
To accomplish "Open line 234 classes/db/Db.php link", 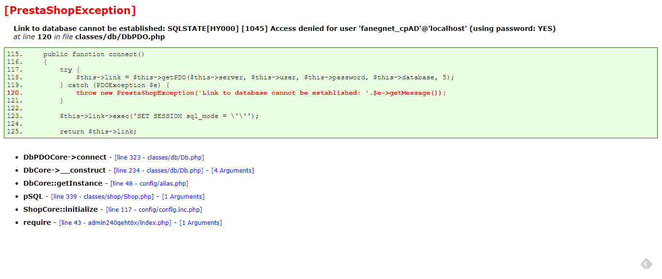I will coord(158,171).
